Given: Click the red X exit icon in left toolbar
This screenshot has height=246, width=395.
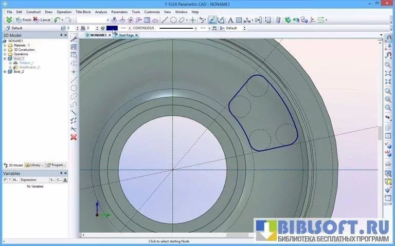Looking at the screenshot, I should pyautogui.click(x=74, y=137).
